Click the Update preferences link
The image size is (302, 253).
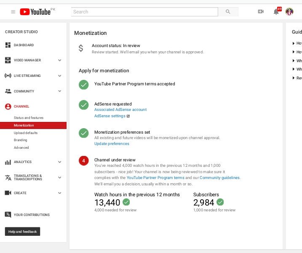point(112,143)
